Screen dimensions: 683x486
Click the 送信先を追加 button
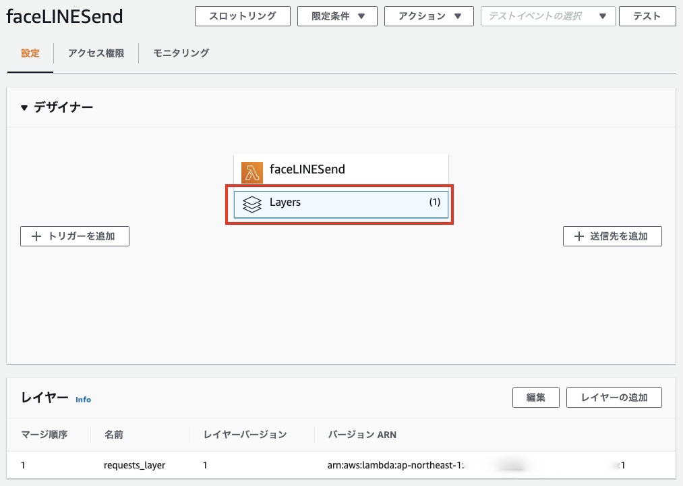pos(612,236)
